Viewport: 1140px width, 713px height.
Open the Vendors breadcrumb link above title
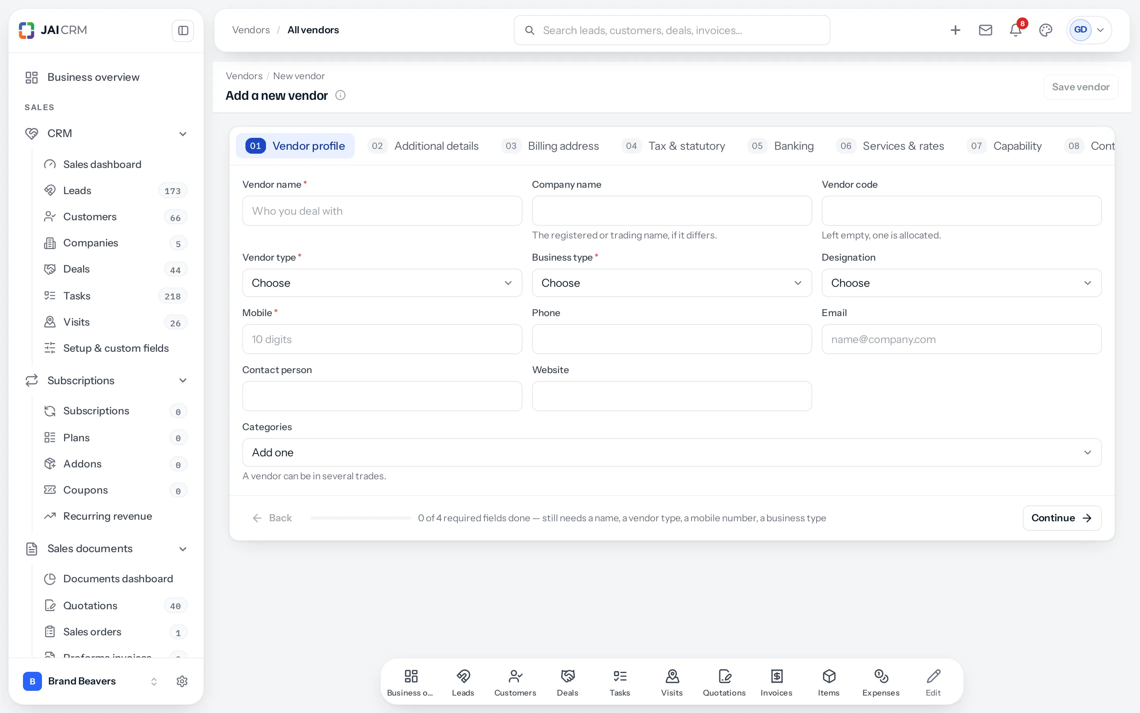(244, 76)
